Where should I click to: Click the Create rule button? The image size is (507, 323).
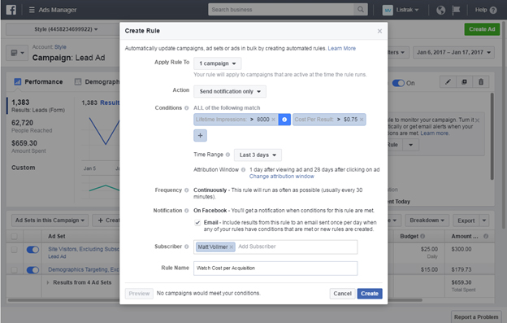click(x=370, y=294)
